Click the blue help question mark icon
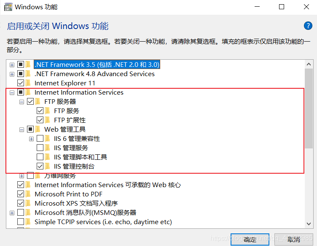The image size is (317, 246). tap(308, 26)
